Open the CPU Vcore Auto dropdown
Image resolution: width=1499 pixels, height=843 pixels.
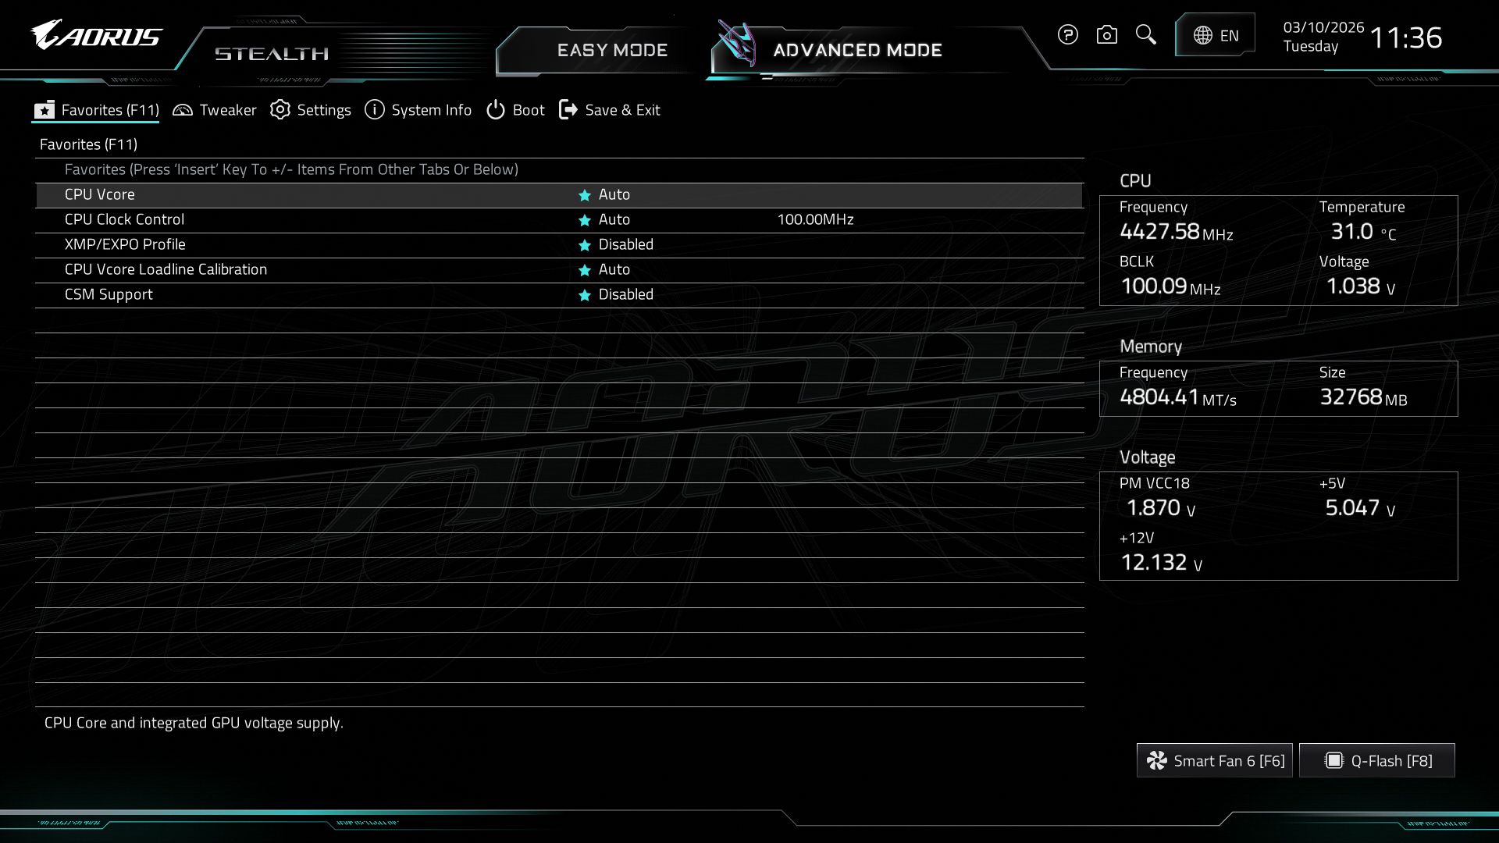[615, 194]
